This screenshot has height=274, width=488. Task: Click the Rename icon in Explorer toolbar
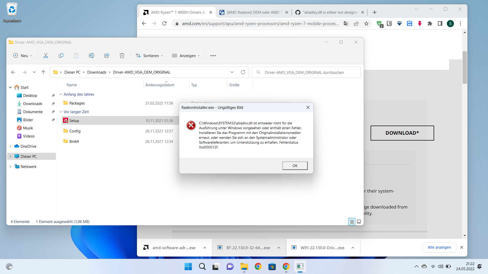click(x=91, y=56)
